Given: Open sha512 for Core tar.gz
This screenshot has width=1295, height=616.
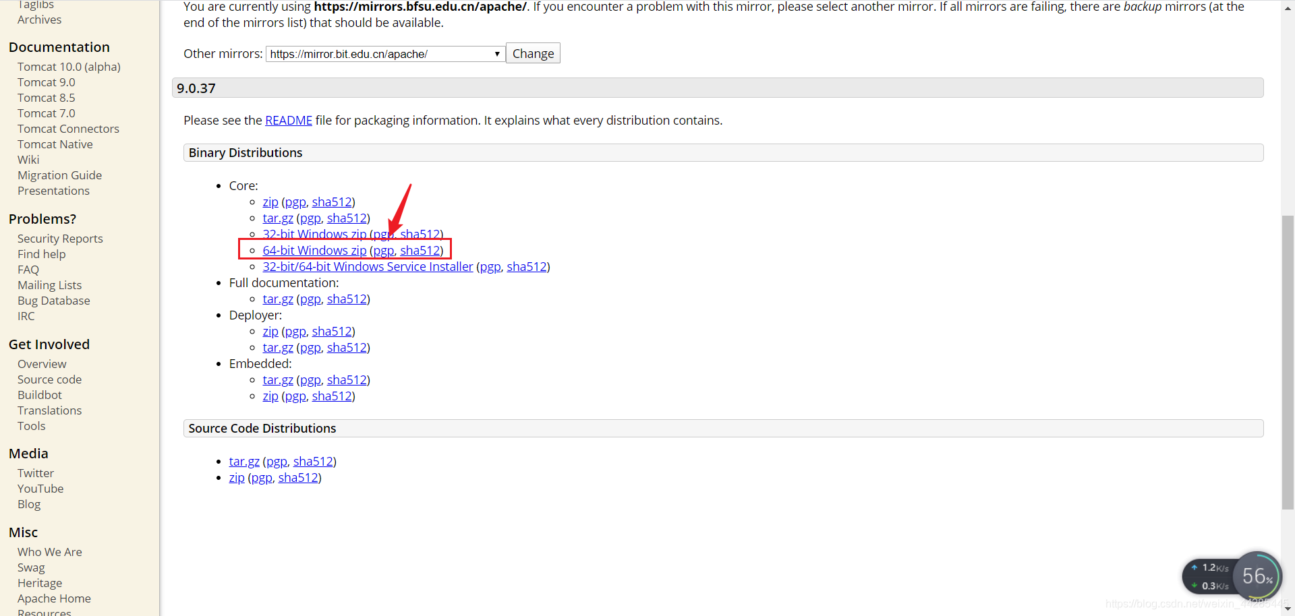Looking at the screenshot, I should click(x=347, y=218).
